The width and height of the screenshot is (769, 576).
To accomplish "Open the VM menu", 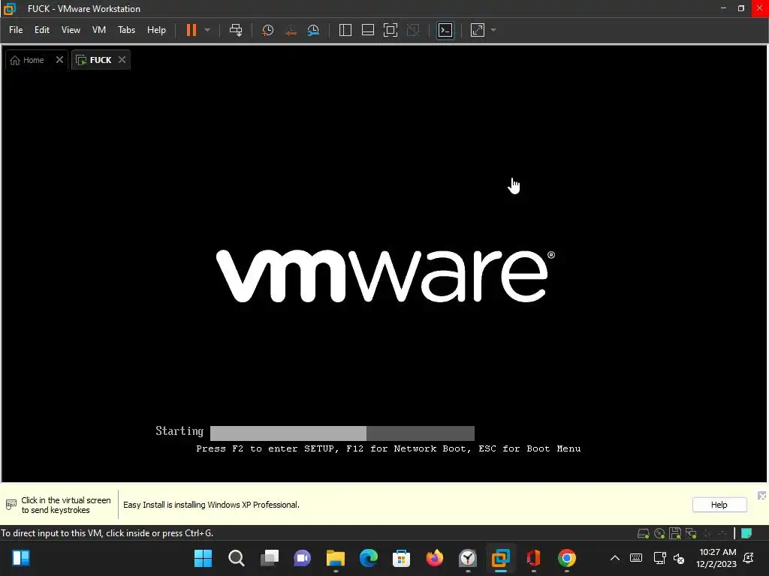I will (x=99, y=30).
